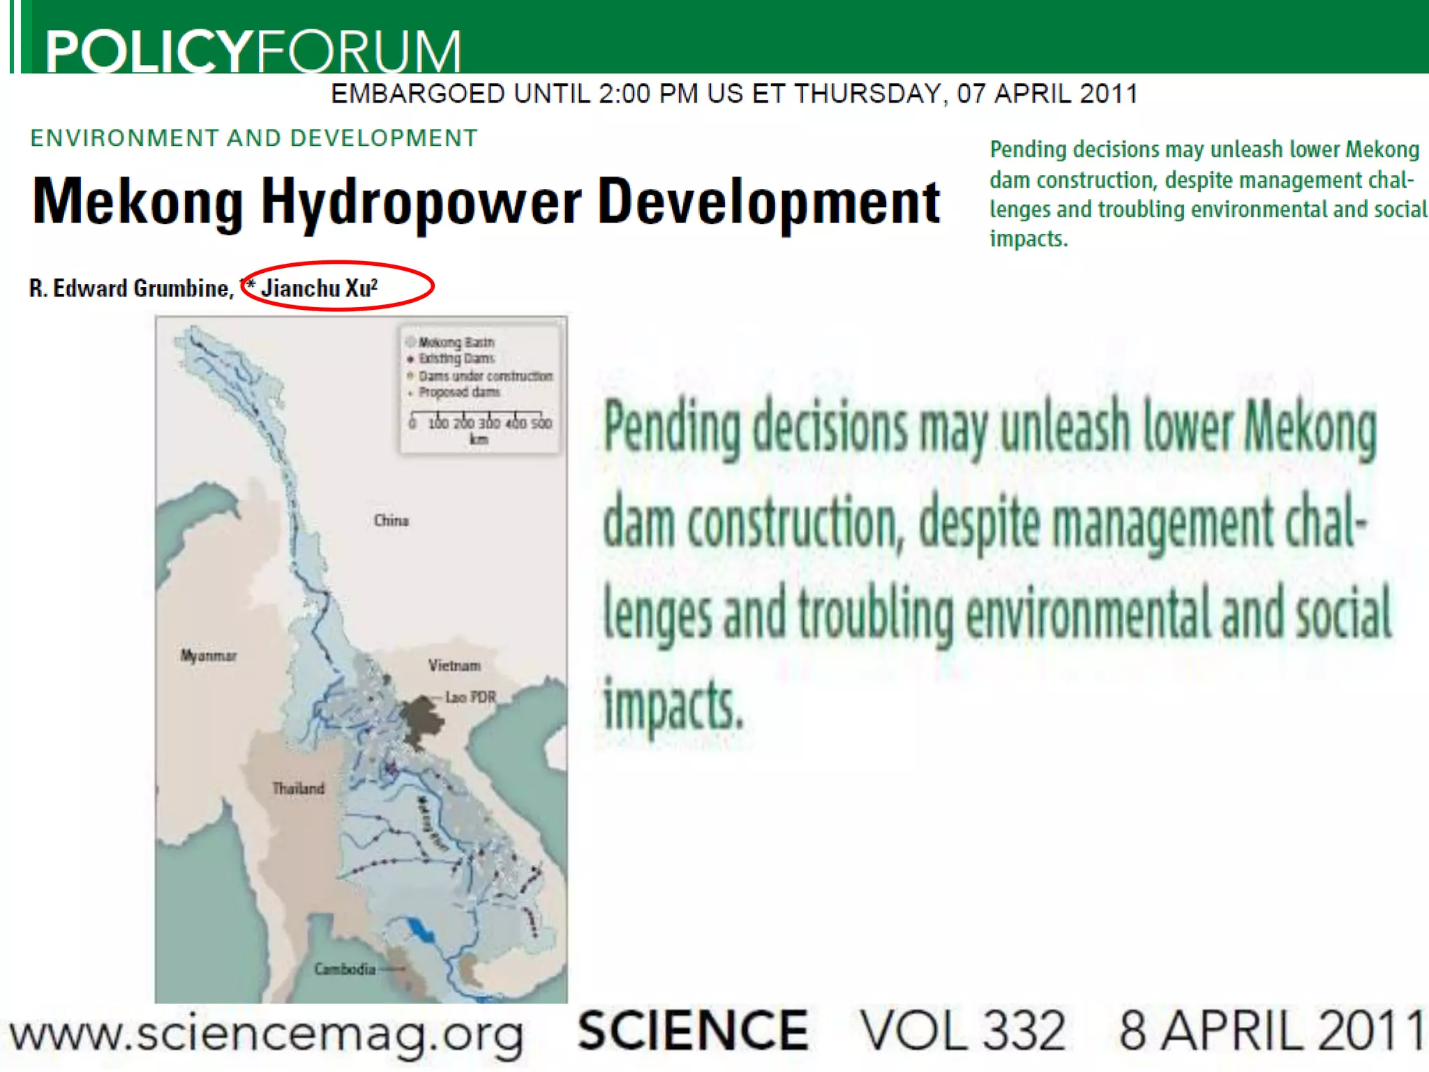Click the Cambodia label on the map
The width and height of the screenshot is (1429, 1072).
(x=345, y=969)
